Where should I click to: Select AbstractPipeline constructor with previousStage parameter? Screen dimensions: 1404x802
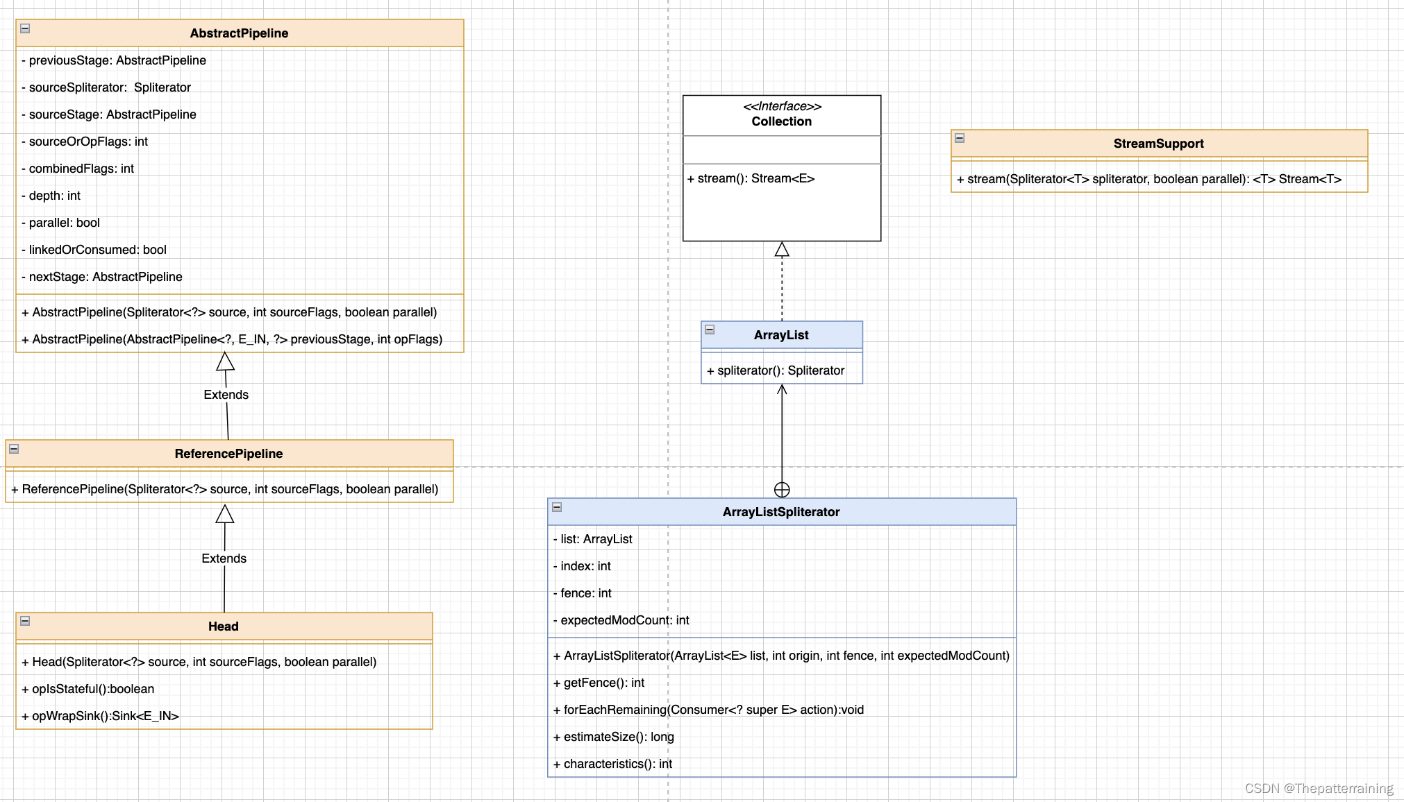(x=240, y=339)
